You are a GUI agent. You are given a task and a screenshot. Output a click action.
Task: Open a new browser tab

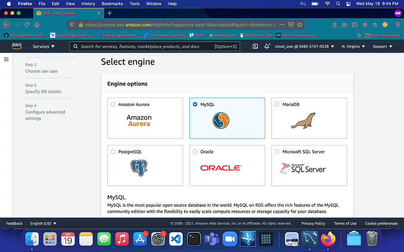[x=110, y=13]
